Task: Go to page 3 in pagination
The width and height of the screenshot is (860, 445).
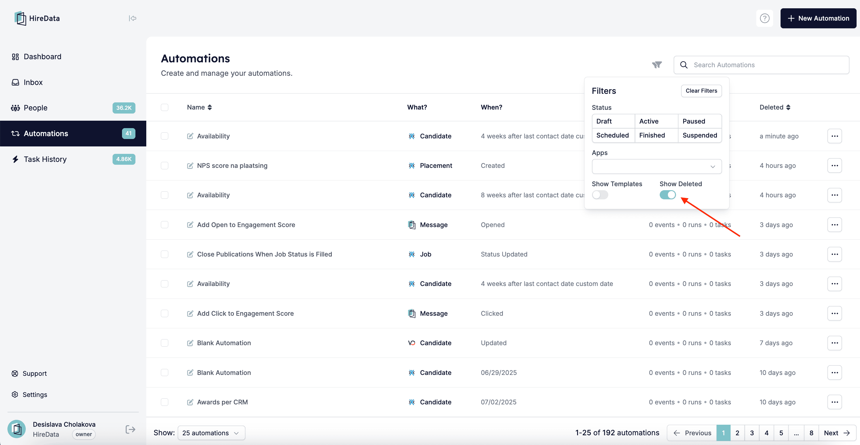Action: point(752,433)
